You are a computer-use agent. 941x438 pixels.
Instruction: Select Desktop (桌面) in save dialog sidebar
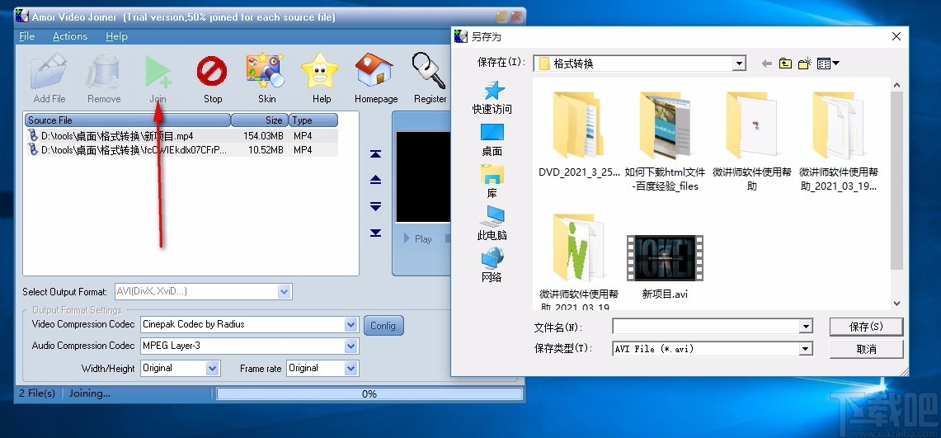(492, 139)
